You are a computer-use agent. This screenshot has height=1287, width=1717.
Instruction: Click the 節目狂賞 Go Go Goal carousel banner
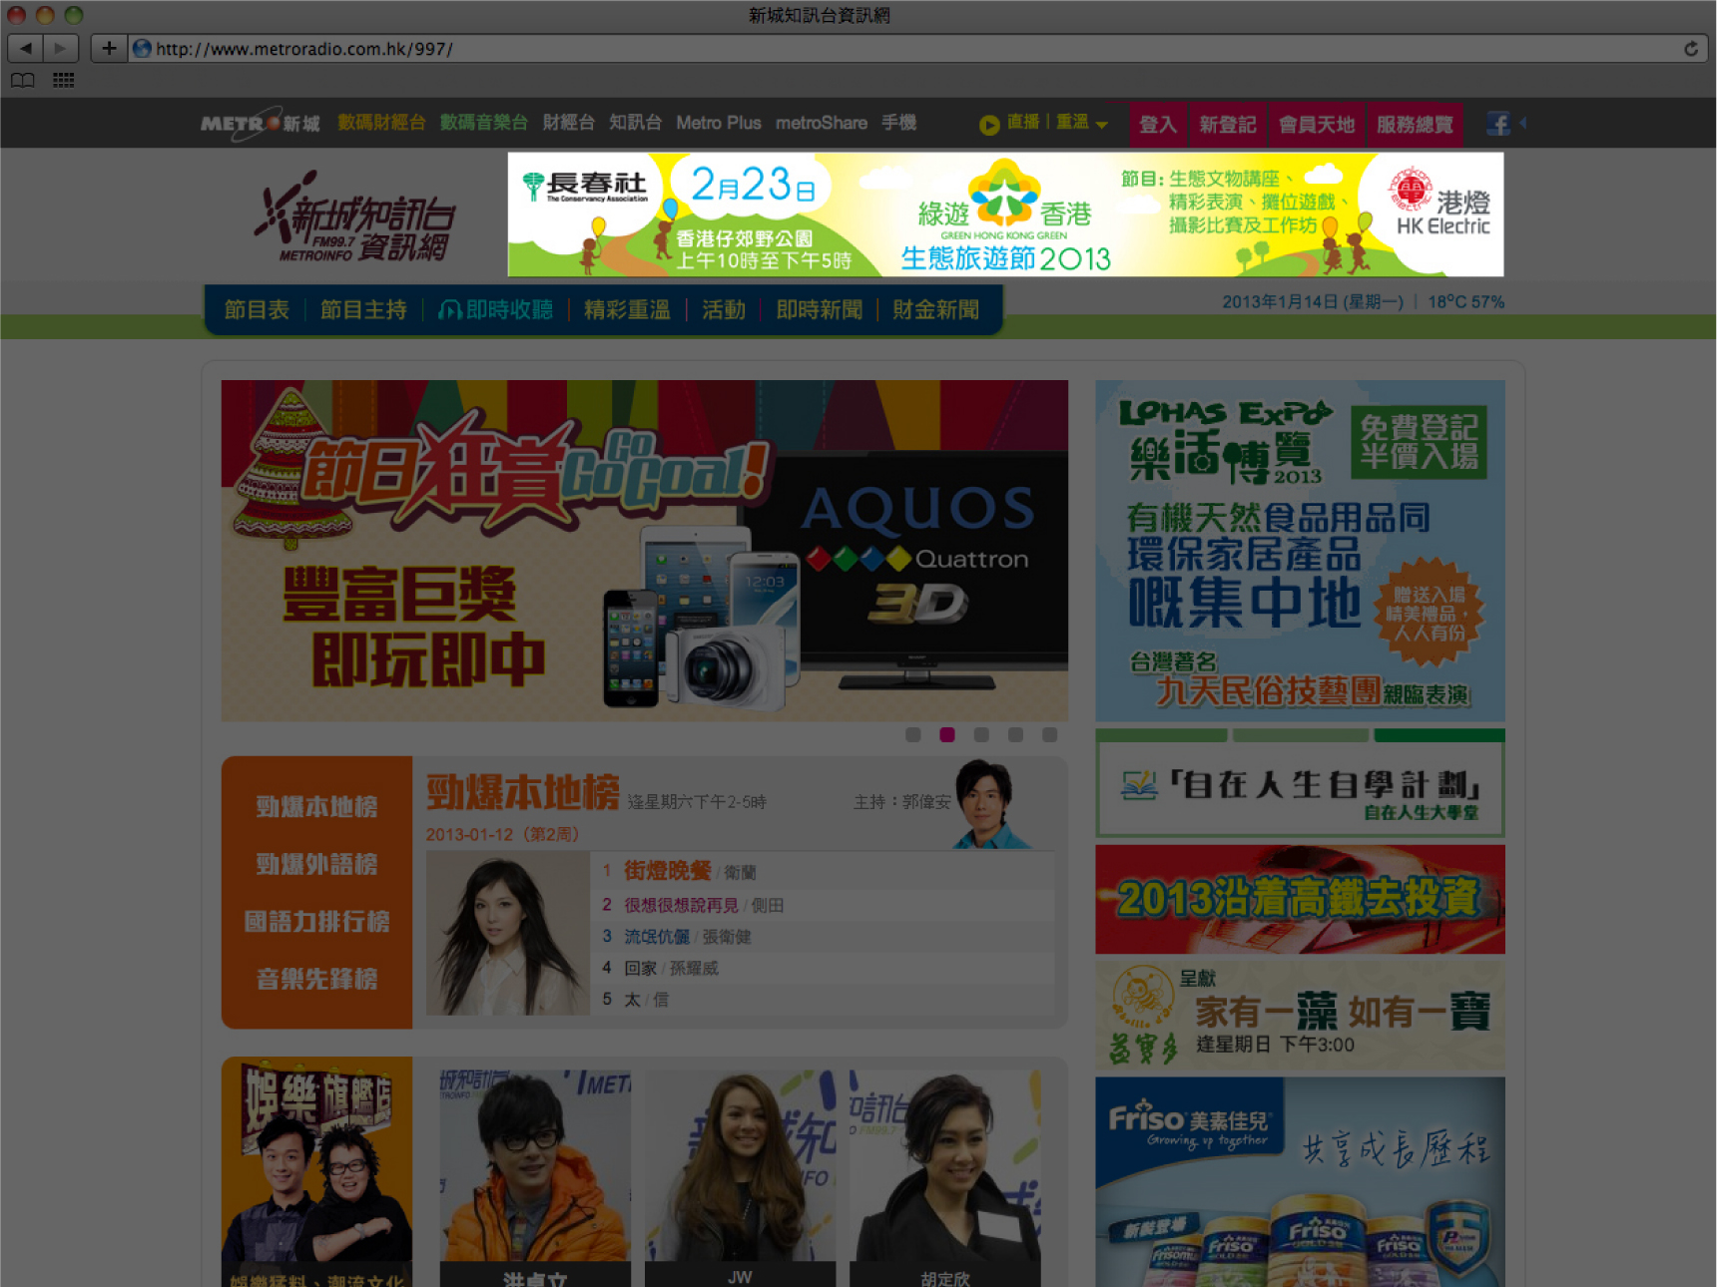(645, 551)
